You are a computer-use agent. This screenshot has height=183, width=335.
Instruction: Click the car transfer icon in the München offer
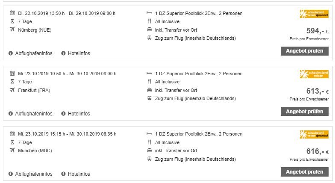[149, 151]
